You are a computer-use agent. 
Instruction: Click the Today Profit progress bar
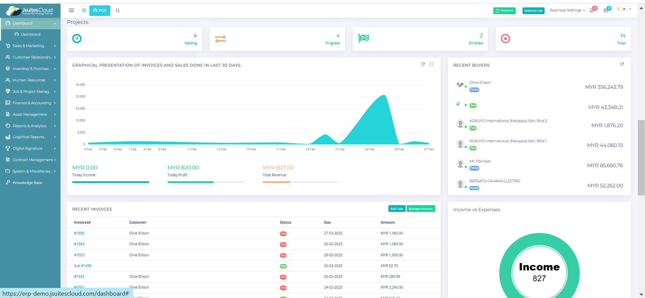(206, 182)
